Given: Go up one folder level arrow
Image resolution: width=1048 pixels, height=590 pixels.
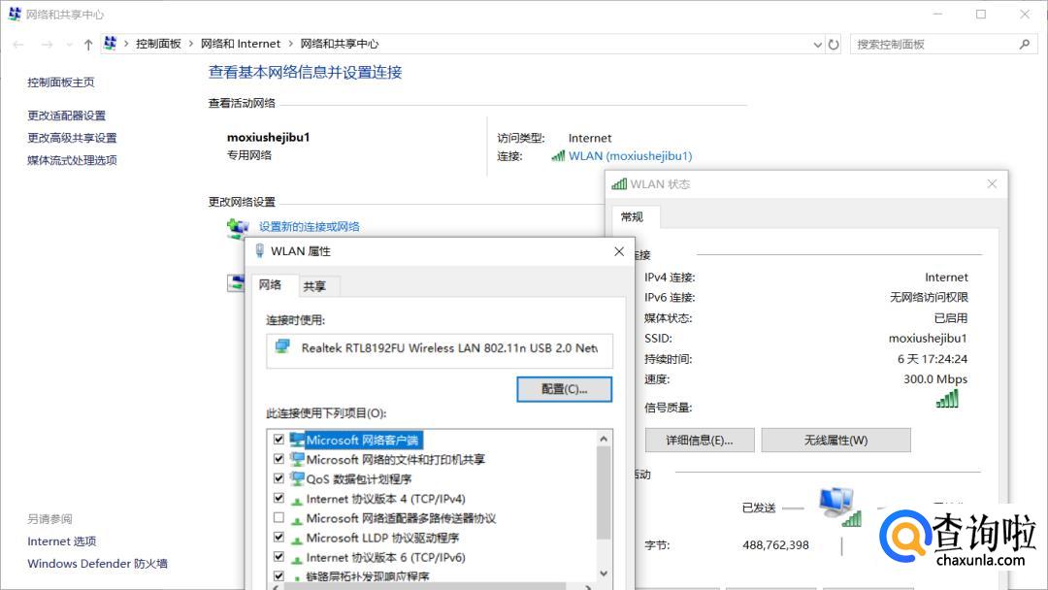Looking at the screenshot, I should [88, 44].
